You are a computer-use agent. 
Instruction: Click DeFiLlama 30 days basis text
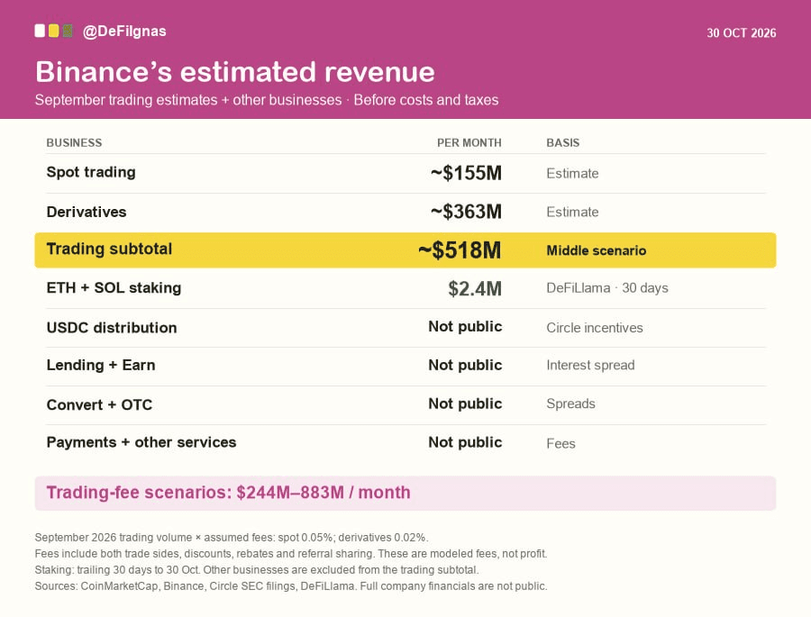[x=607, y=288]
